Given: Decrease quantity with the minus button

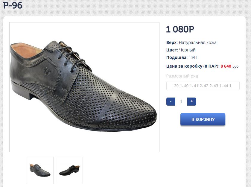Looking at the screenshot, I should coord(171,101).
